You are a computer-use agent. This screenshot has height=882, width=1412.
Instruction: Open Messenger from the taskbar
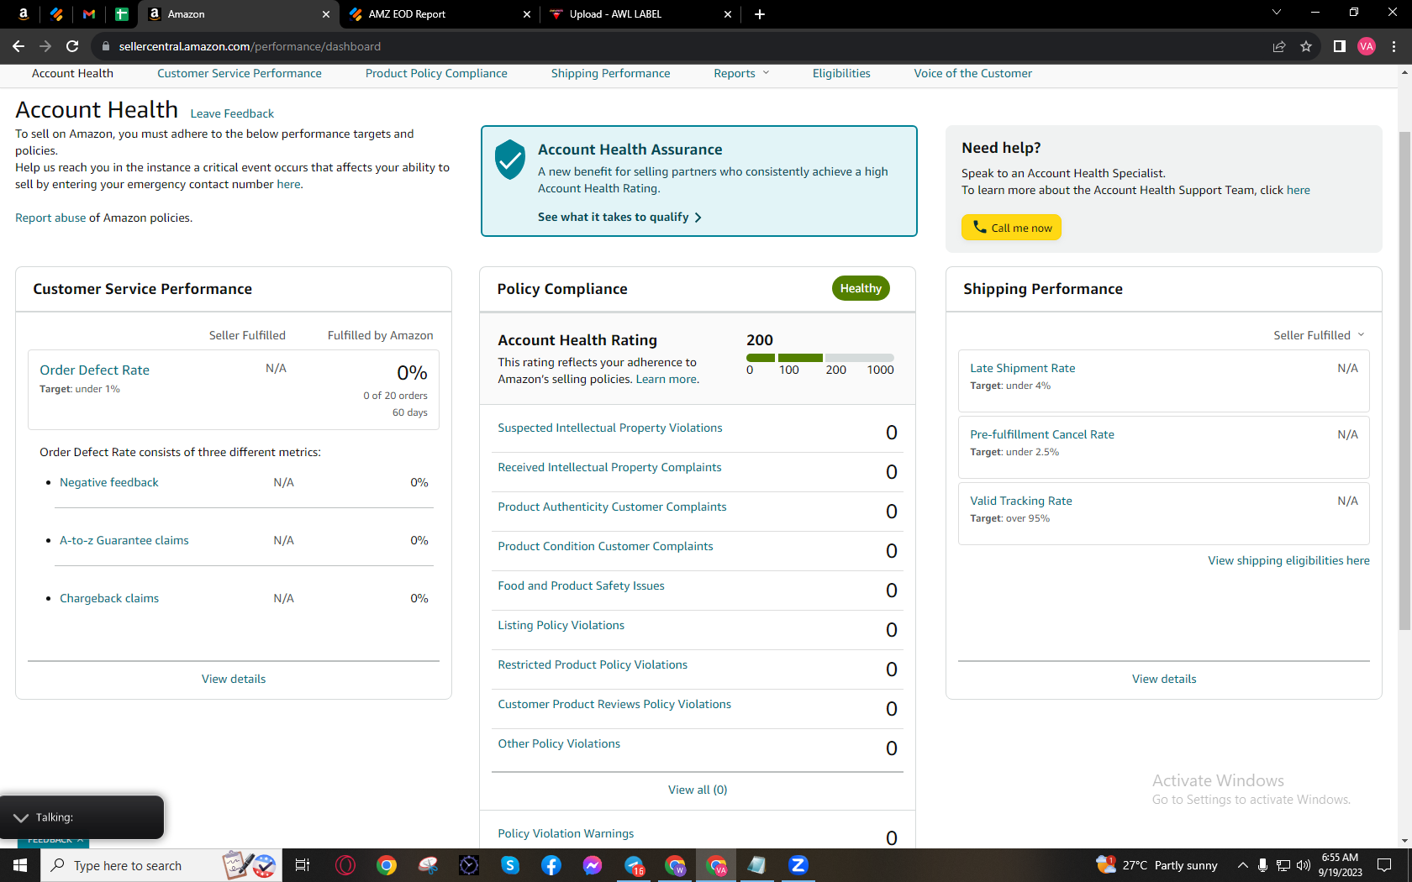pyautogui.click(x=593, y=865)
